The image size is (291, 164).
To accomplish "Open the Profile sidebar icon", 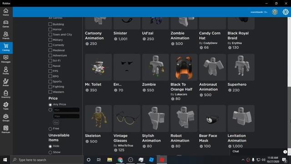I will click(x=6, y=71).
